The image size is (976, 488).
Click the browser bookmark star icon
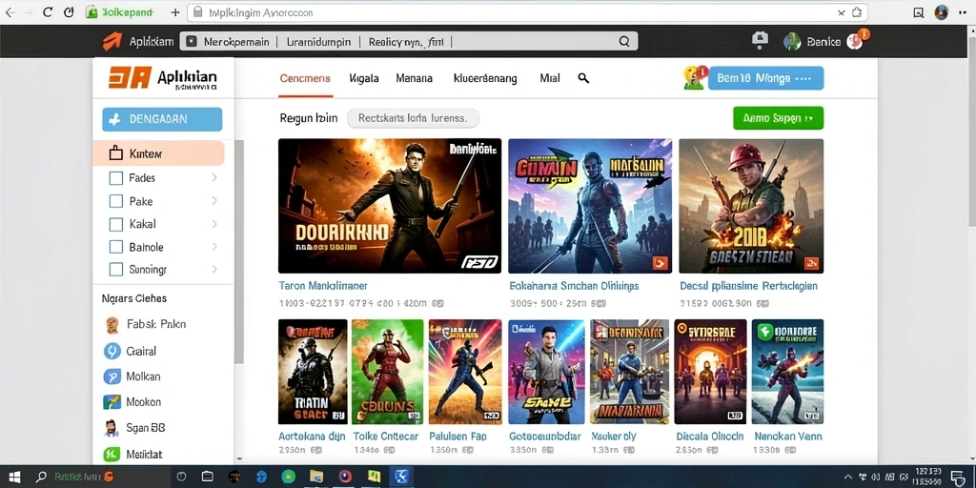point(857,12)
